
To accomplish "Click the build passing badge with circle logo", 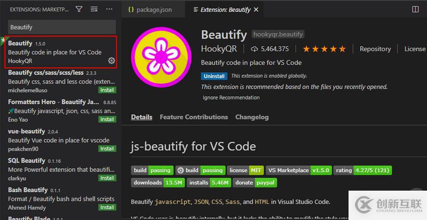I will [x=201, y=170].
